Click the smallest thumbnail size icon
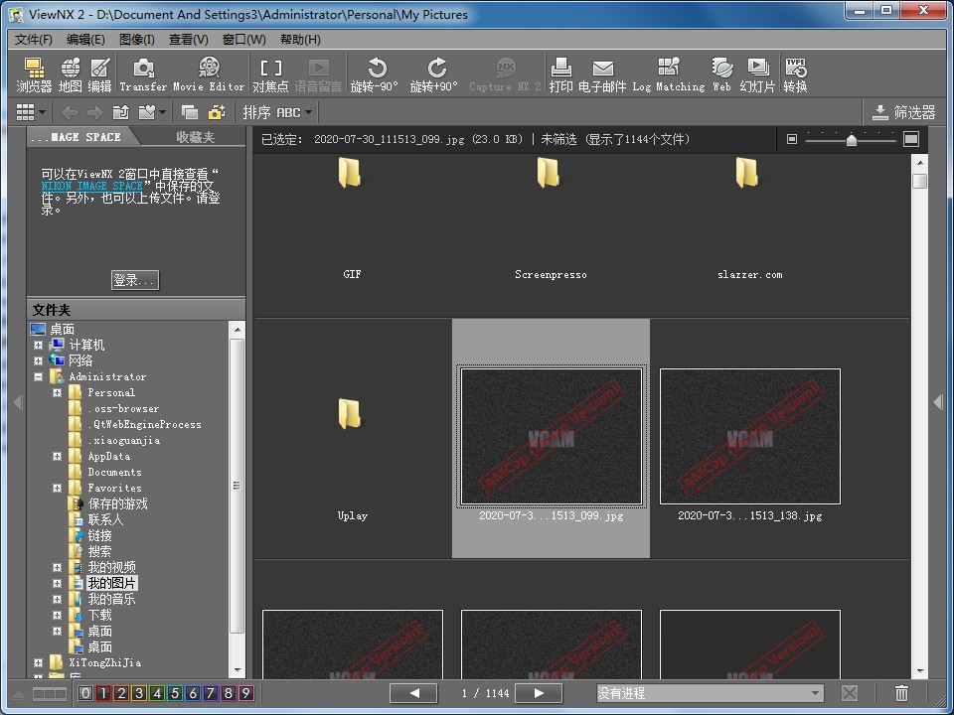954x715 pixels. 792,139
